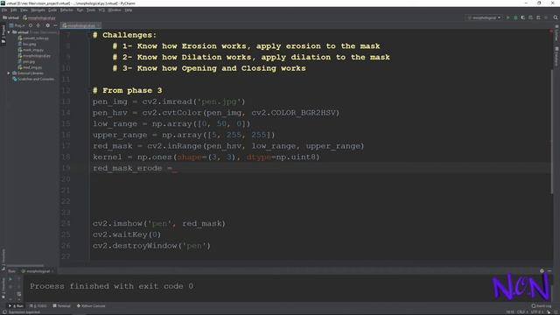The height and width of the screenshot is (315, 560).
Task: Open the View menu
Action: click(24, 10)
